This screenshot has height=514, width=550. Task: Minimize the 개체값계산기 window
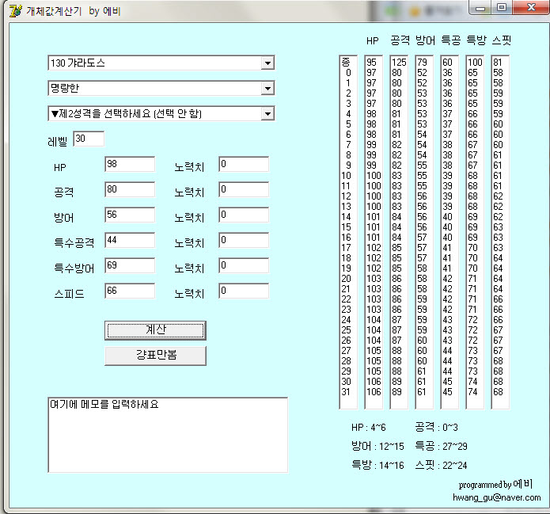[480, 7]
